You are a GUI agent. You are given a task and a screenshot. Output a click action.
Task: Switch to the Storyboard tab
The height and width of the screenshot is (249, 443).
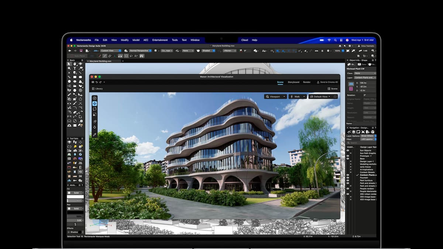coord(293,82)
